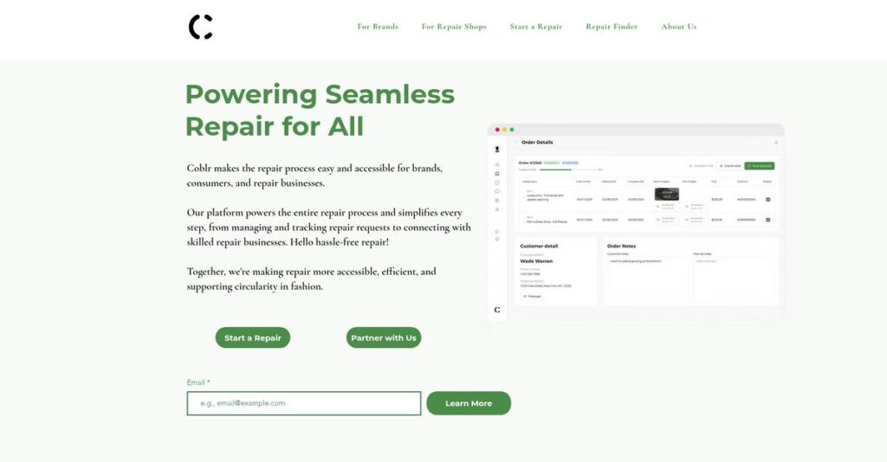
Task: Visit the About Us page
Action: coord(679,27)
